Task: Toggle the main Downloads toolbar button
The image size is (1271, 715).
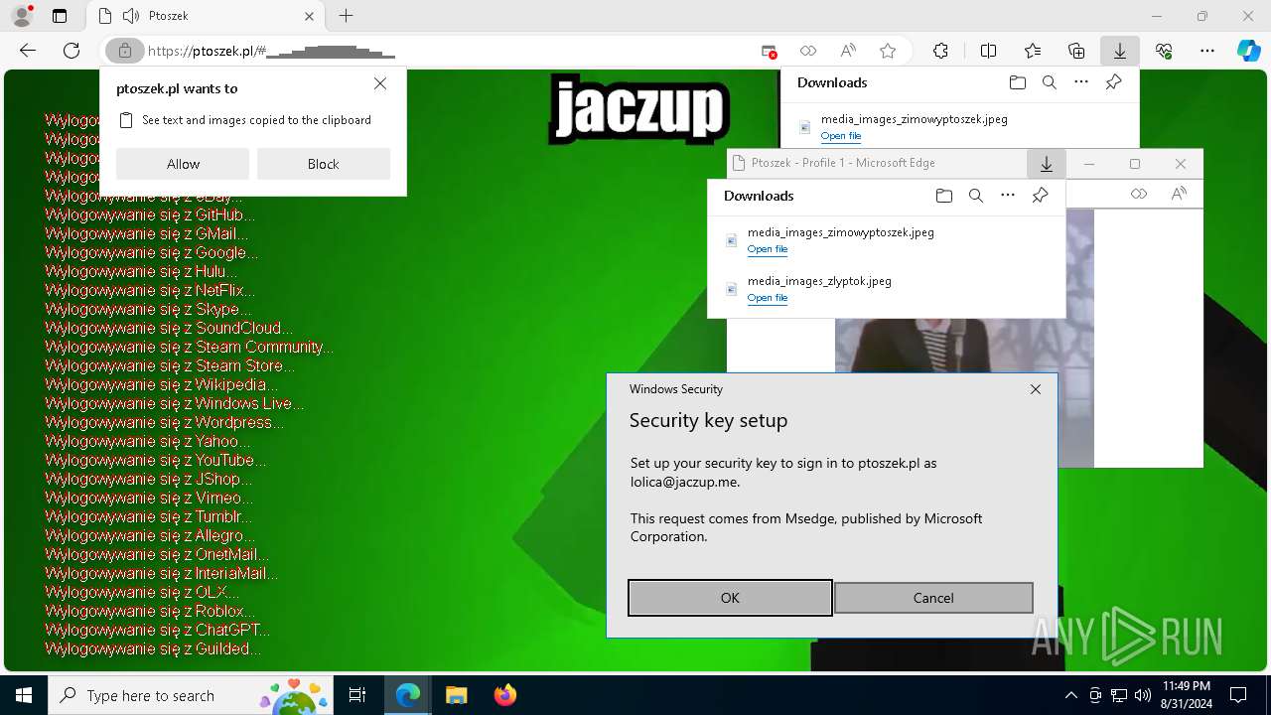Action: pyautogui.click(x=1120, y=51)
